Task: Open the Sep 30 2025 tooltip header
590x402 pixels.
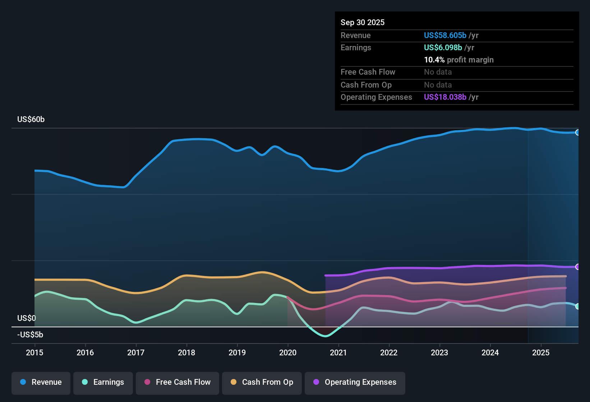Action: 363,22
